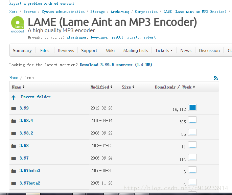This screenshot has height=195, width=232.
Task: Click the page title LAME (Lame Aint an MP3 Encoder)
Action: (112, 22)
